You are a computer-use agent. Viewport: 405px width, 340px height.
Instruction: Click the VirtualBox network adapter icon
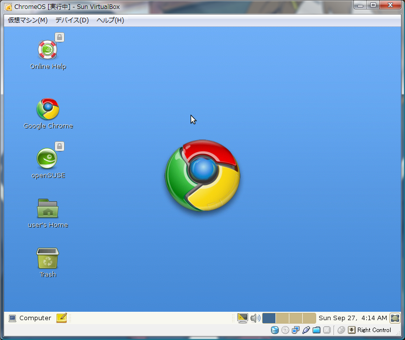(295, 330)
